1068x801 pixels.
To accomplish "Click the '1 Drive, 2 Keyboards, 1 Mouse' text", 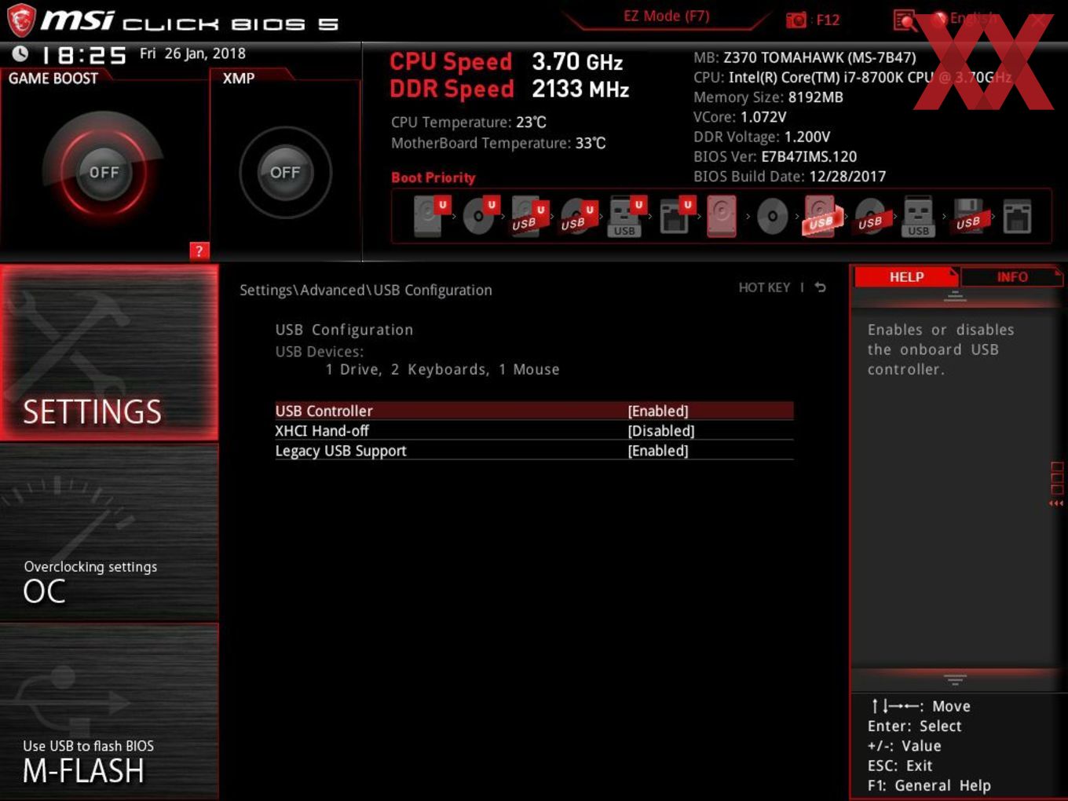I will 442,369.
